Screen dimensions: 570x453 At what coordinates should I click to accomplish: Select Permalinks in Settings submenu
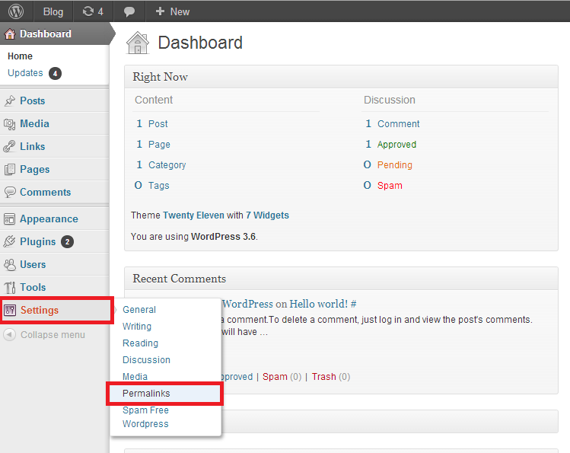[146, 394]
